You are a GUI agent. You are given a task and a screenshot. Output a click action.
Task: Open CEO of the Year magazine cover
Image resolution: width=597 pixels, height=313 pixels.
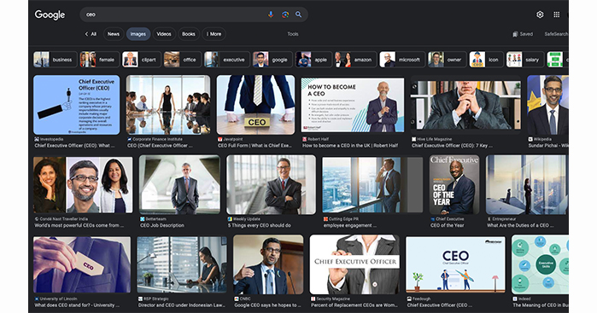(454, 185)
